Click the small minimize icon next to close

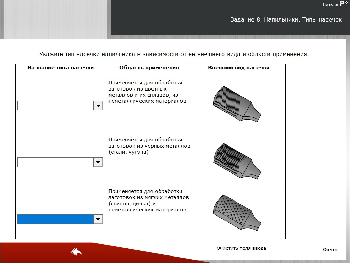[x=342, y=2]
